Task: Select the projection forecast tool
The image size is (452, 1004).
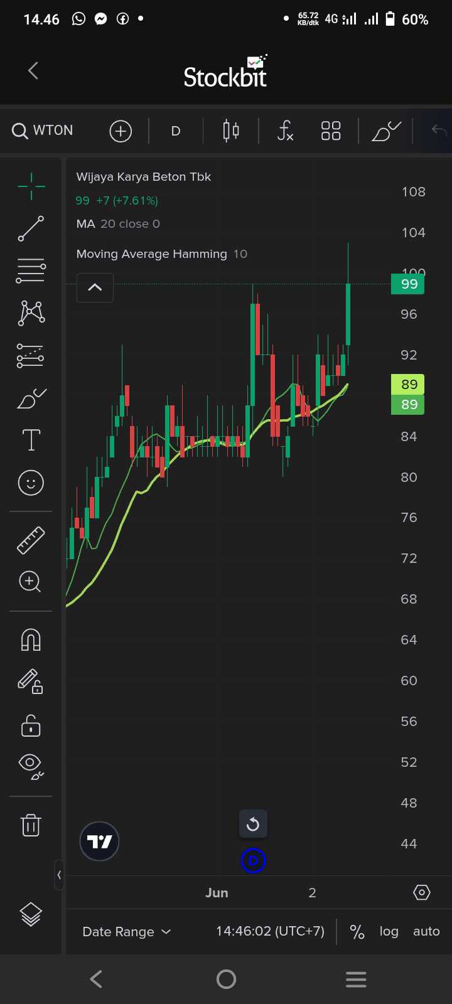Action: pos(31,356)
